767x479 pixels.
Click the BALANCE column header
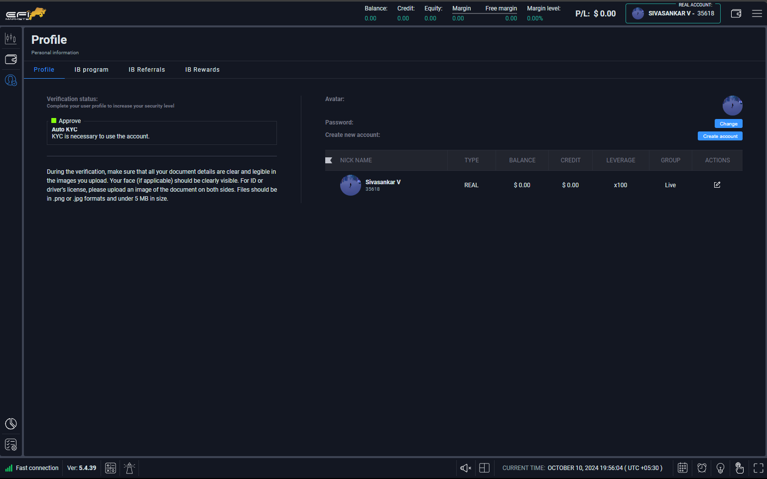(x=522, y=160)
